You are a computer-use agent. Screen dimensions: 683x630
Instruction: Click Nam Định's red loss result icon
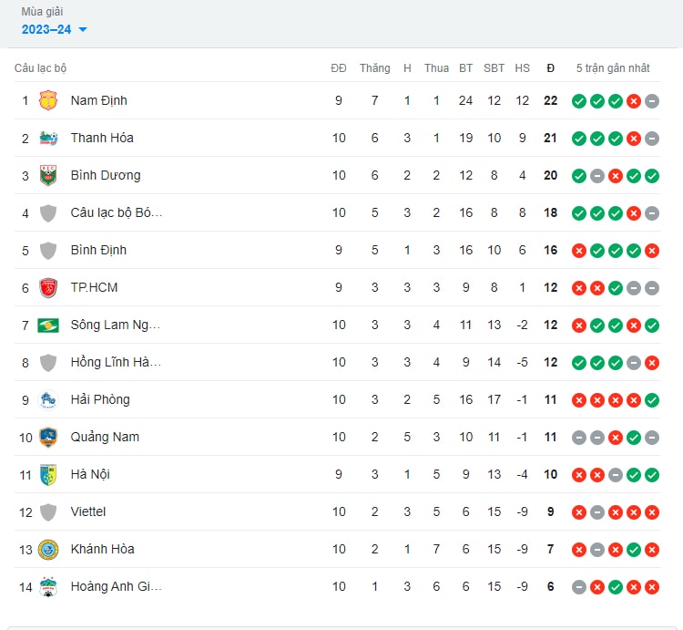tap(634, 101)
